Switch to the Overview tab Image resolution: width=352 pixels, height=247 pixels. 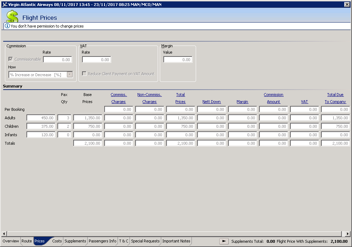pos(11,241)
